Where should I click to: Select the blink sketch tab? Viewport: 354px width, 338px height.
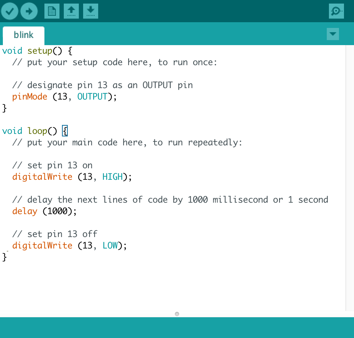point(24,35)
